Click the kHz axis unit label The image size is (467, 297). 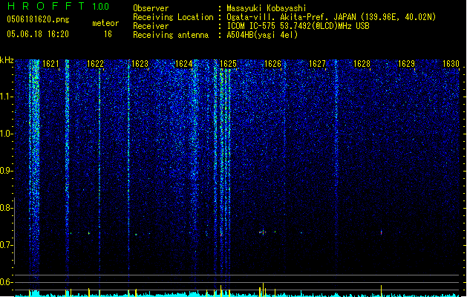point(7,60)
